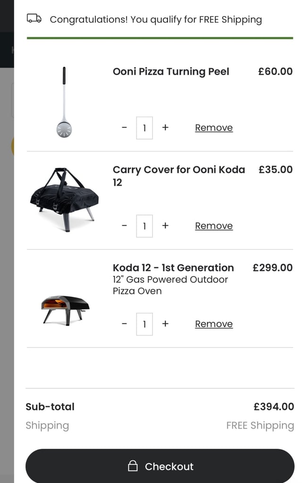Click the Koda 12 quantity field

144,324
